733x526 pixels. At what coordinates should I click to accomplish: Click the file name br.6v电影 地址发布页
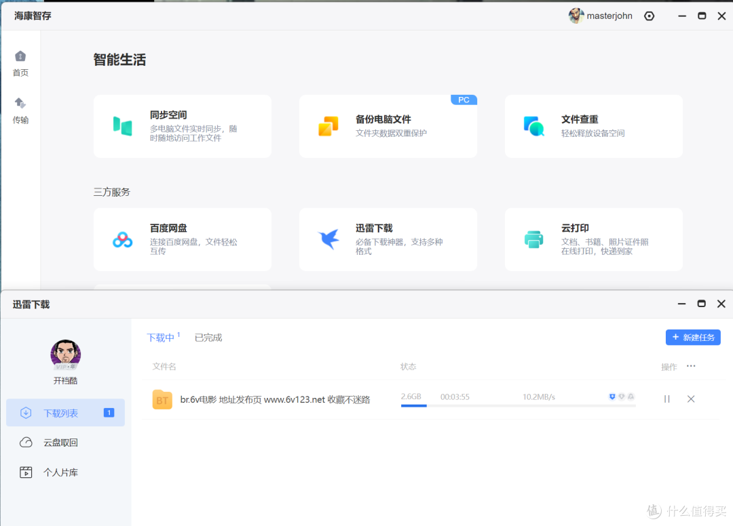[275, 399]
